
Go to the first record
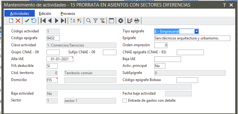point(43,21)
